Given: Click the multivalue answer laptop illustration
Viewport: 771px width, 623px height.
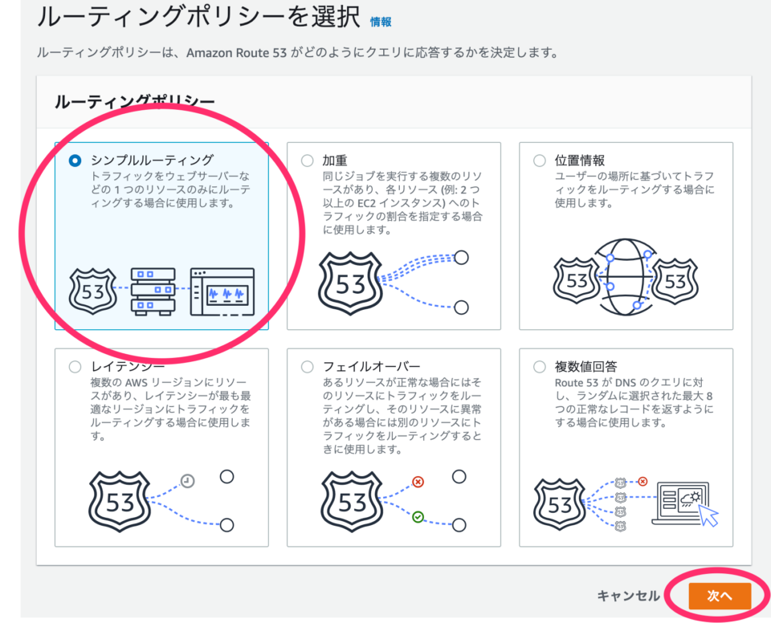Looking at the screenshot, I should pos(684,504).
